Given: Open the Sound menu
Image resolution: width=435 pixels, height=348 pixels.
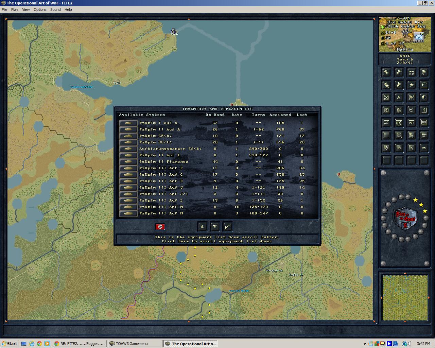Looking at the screenshot, I should click(x=55, y=10).
